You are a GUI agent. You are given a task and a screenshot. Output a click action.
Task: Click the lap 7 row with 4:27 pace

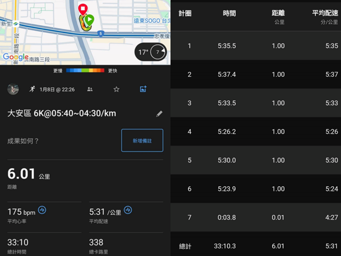pos(255,217)
